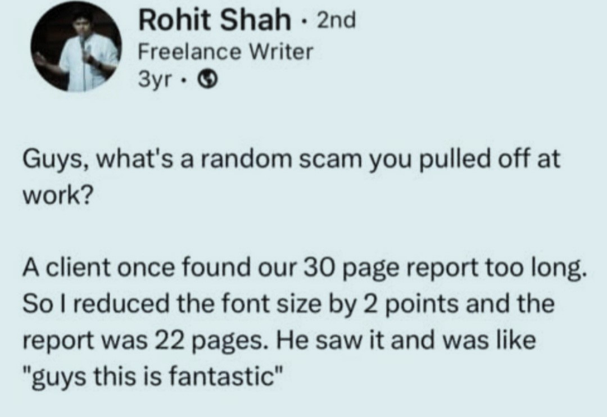
Task: Click the "Freelance Writer" headline
Action: [225, 52]
